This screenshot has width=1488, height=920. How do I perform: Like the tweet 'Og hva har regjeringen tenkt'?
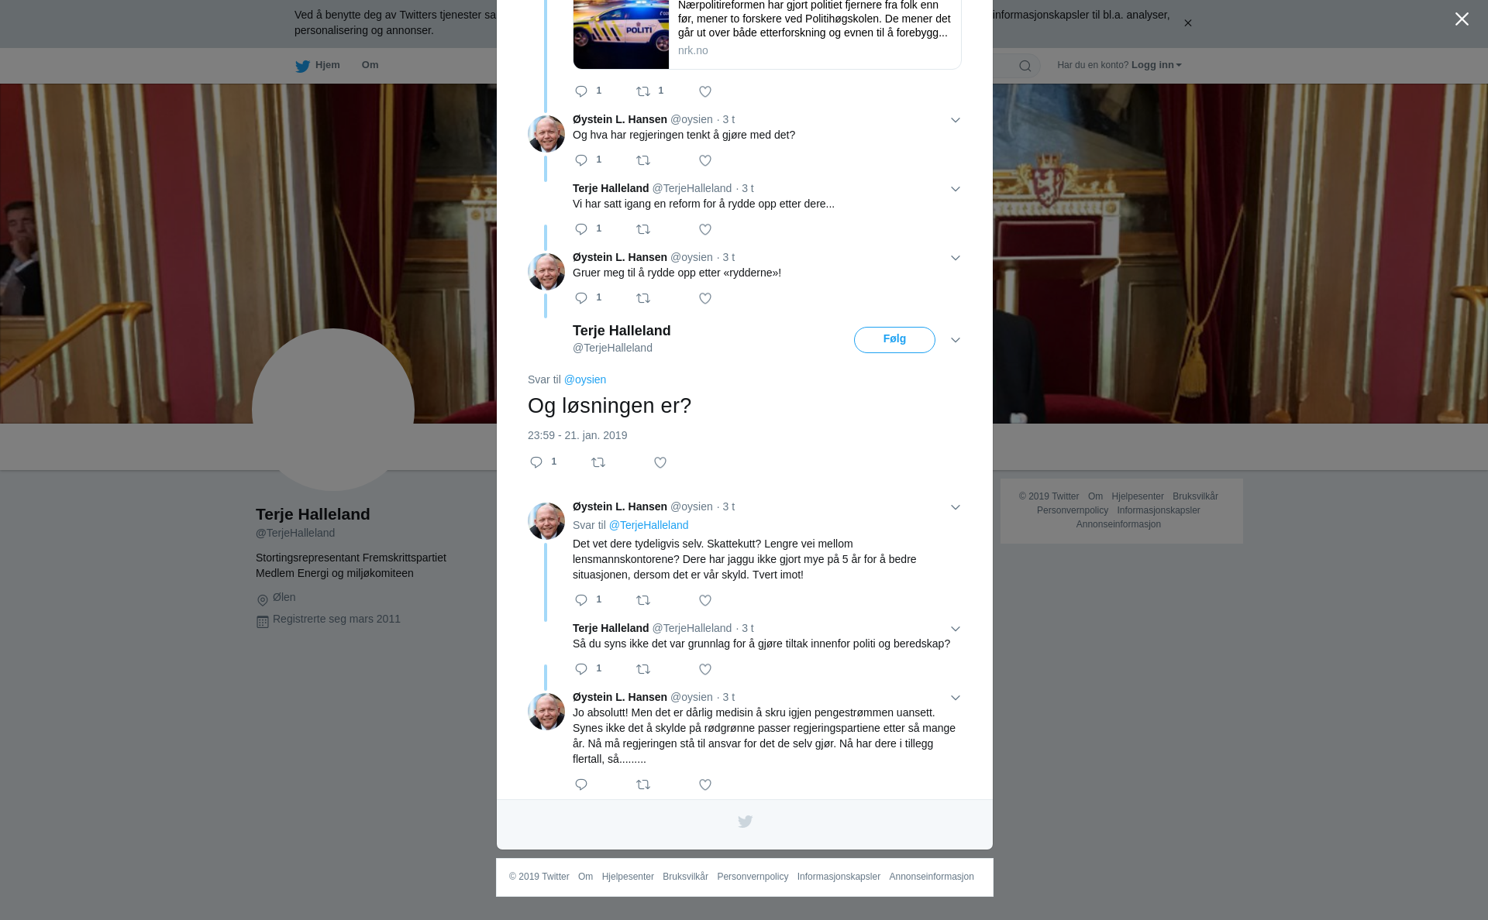705,161
